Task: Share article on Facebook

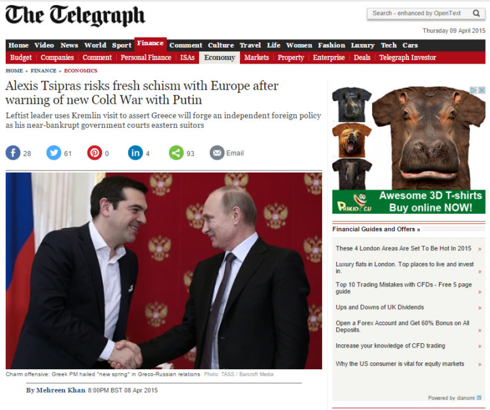Action: [x=13, y=153]
